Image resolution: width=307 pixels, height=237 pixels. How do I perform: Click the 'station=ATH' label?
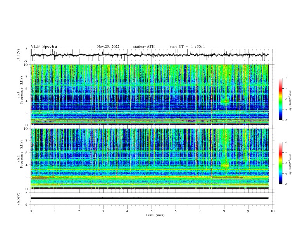144,46
